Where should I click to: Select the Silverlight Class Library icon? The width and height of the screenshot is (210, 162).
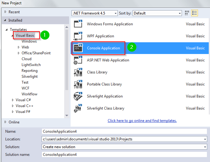pyautogui.click(x=78, y=108)
